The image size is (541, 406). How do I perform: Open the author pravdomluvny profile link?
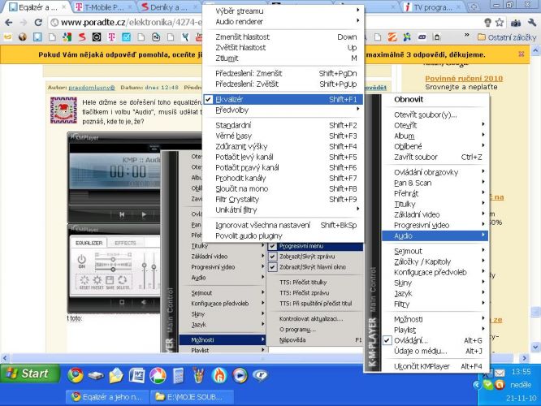pos(92,88)
